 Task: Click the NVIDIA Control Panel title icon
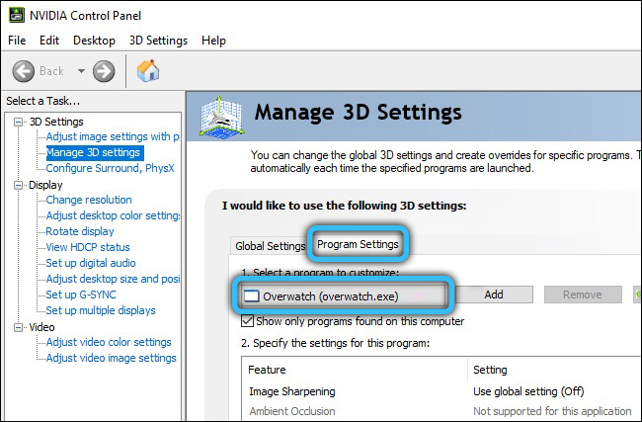coord(17,15)
